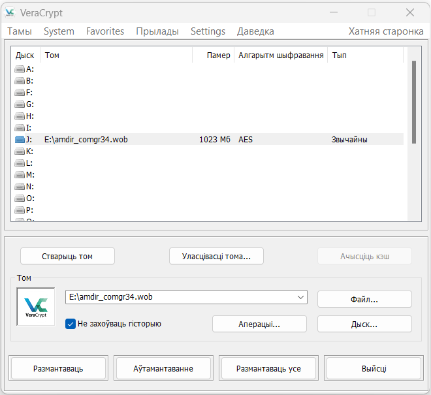Screen dimensions: 431x395
Task: Click the Аўтамантаванне button
Action: [x=163, y=368]
